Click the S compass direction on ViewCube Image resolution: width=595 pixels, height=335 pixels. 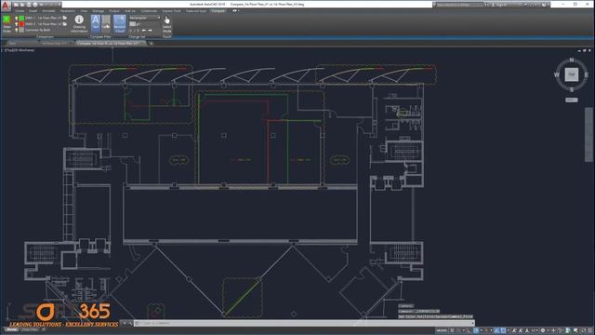coord(572,89)
